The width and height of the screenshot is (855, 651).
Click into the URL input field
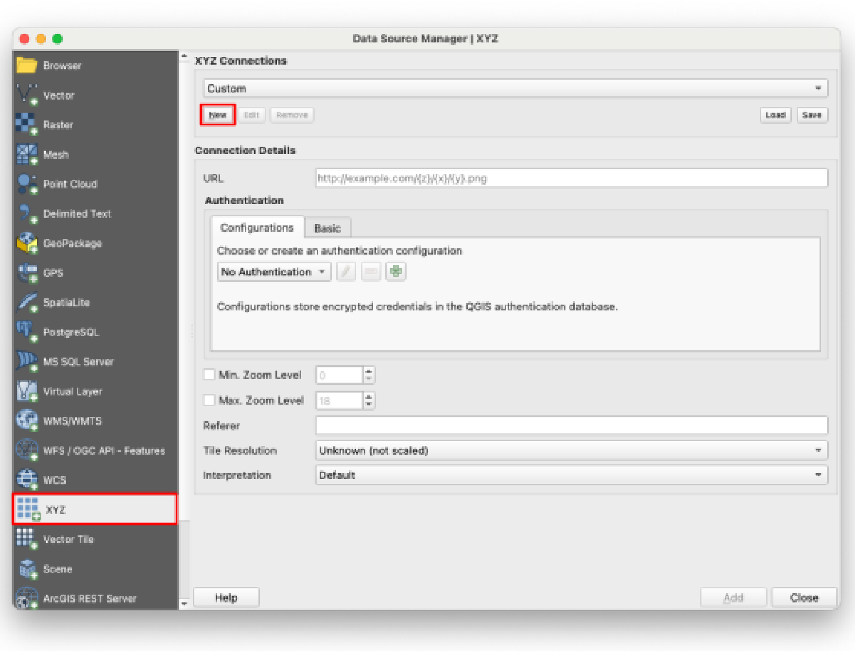(x=571, y=178)
